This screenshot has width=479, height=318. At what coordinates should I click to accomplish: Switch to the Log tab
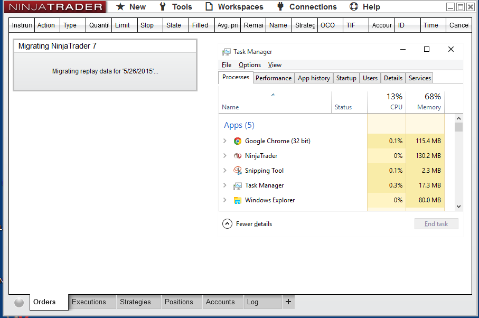click(x=262, y=302)
